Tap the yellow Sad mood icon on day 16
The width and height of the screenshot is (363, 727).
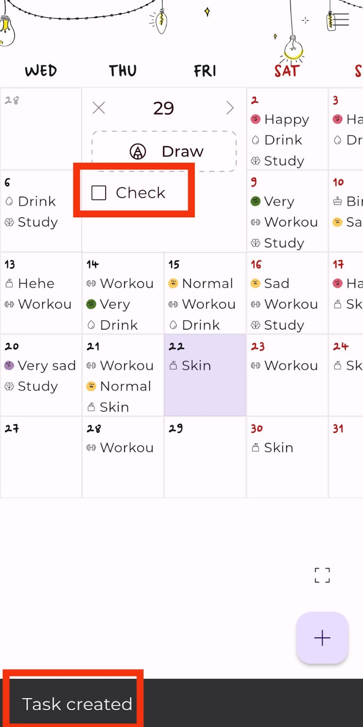(x=255, y=284)
